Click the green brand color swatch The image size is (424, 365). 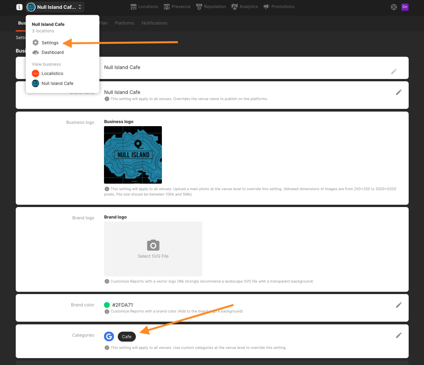pos(107,305)
